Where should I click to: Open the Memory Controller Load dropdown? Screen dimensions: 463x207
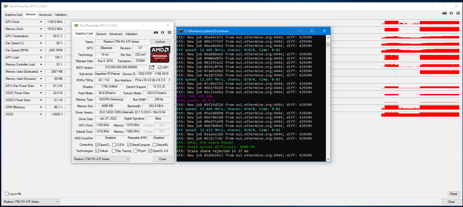tap(41, 65)
